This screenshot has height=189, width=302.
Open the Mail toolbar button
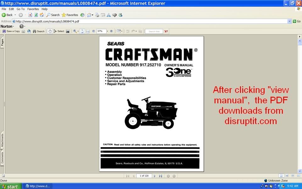click(89, 15)
